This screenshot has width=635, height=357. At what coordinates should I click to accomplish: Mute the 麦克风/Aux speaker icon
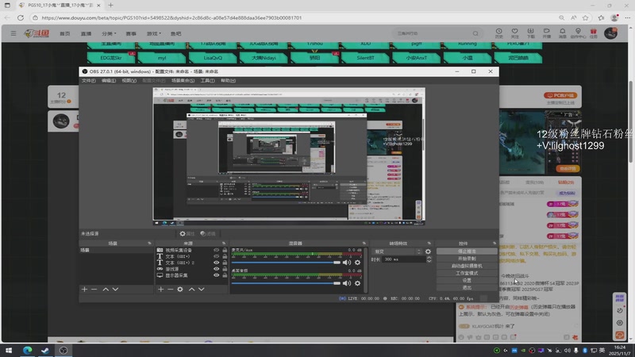point(347,263)
